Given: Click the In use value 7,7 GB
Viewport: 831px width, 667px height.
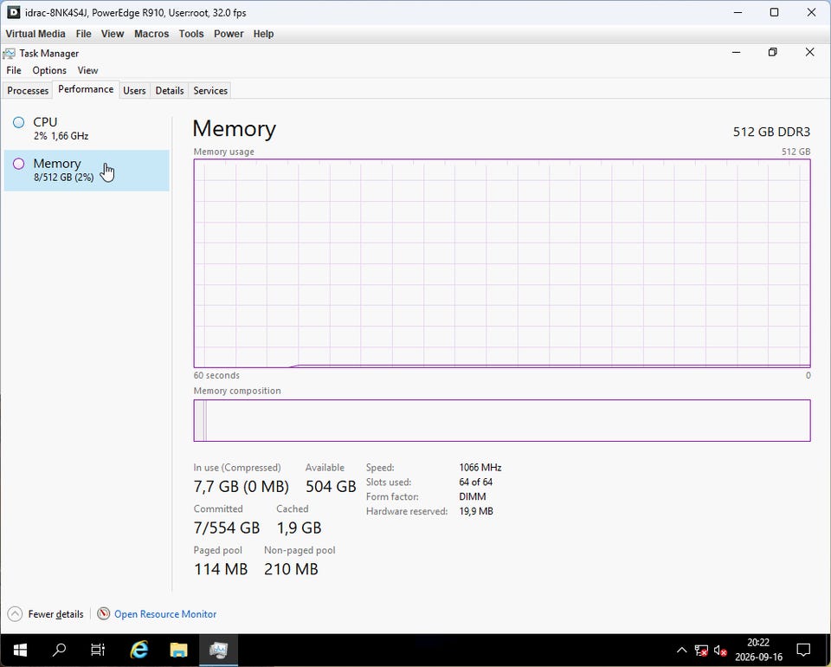Looking at the screenshot, I should click(242, 486).
